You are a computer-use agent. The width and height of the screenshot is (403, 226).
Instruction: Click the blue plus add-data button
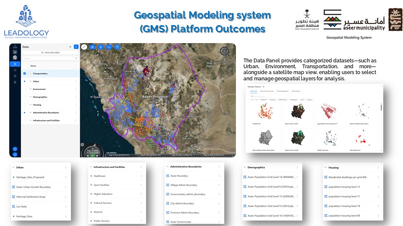(76, 47)
